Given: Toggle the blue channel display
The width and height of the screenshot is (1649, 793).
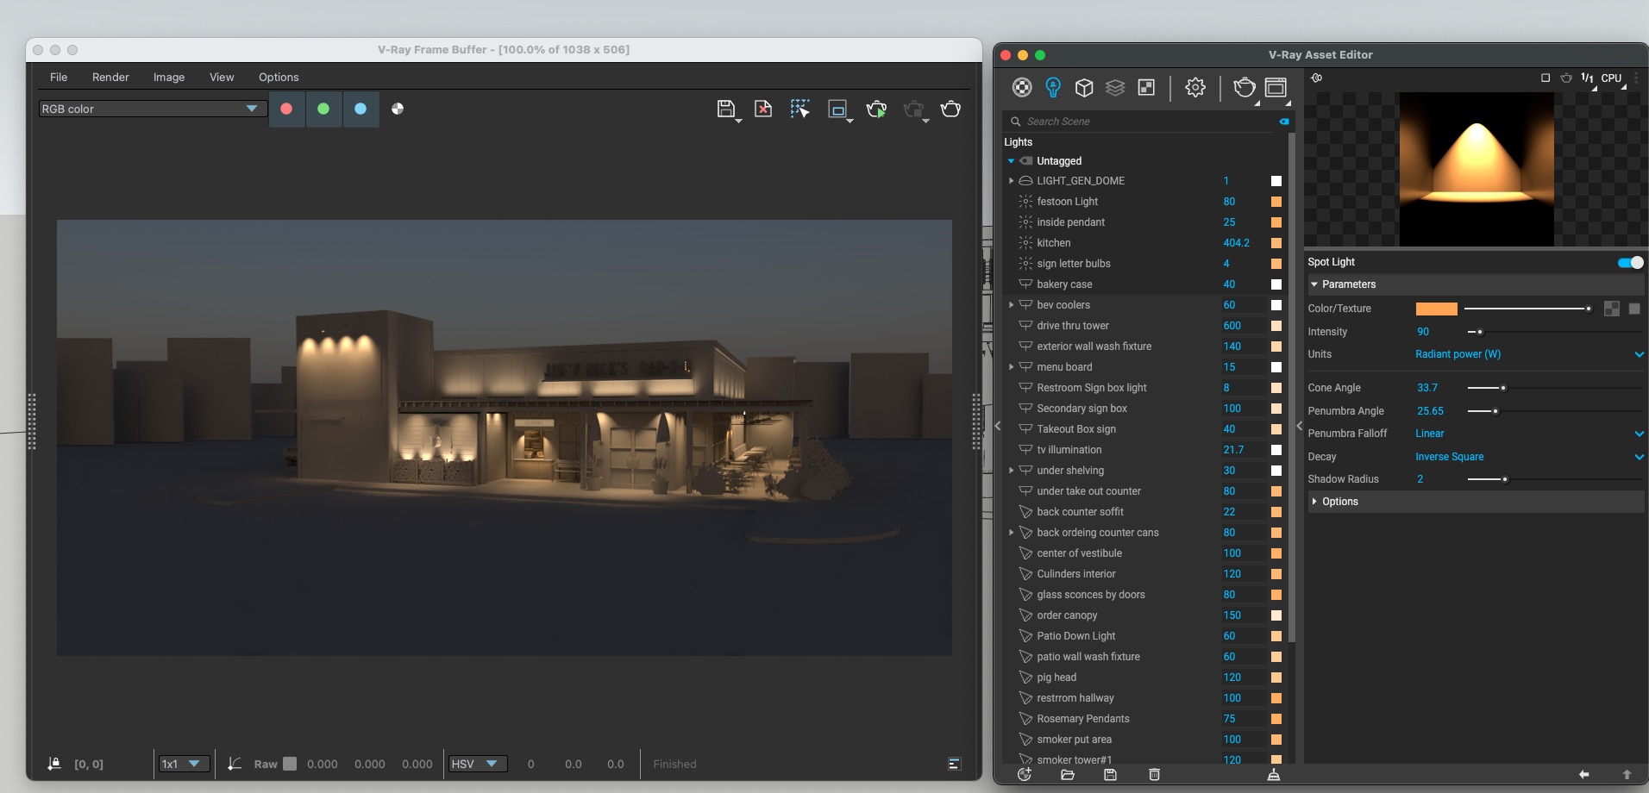Looking at the screenshot, I should point(361,109).
